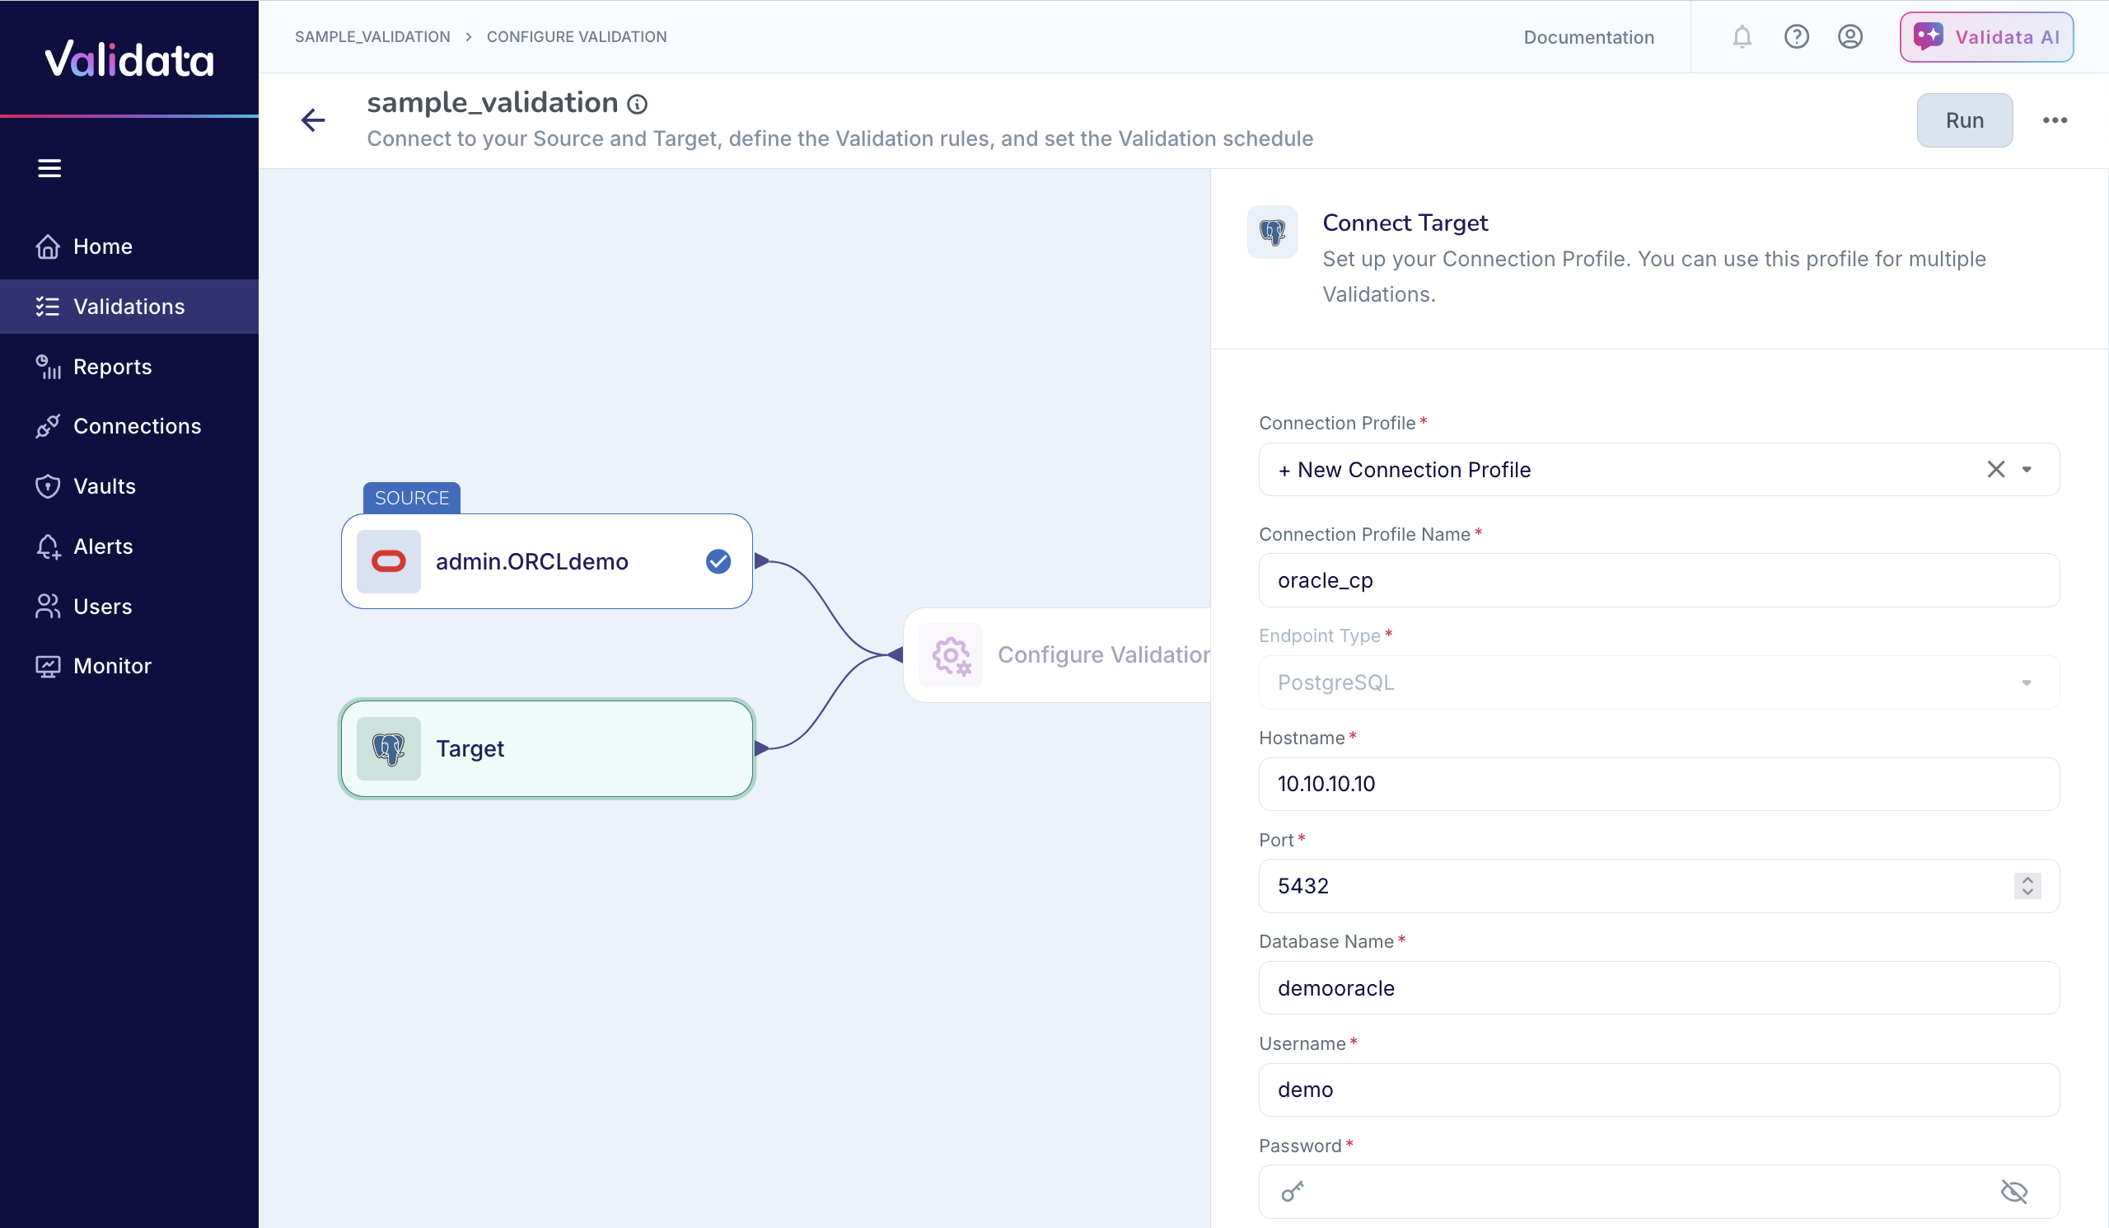Go to the Alerts section
This screenshot has width=2109, height=1228.
(x=102, y=546)
